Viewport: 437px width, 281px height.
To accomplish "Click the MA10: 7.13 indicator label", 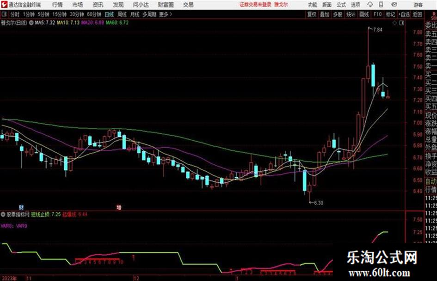I will [x=68, y=23].
